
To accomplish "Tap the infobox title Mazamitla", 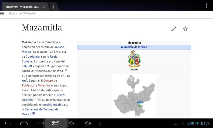I will click(x=134, y=43).
